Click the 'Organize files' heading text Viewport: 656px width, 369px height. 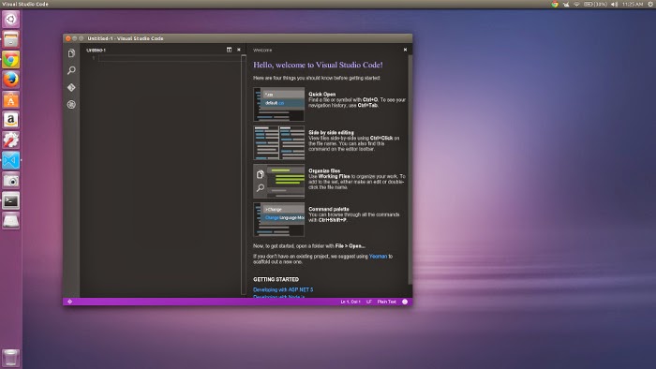coord(324,170)
